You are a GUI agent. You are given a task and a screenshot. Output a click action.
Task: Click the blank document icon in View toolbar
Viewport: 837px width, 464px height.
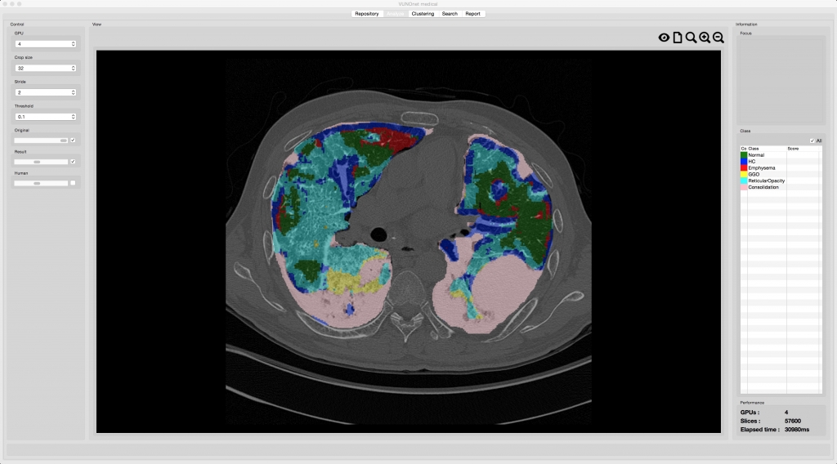pyautogui.click(x=678, y=38)
